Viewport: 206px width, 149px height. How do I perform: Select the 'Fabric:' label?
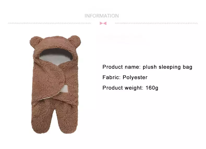[111, 77]
